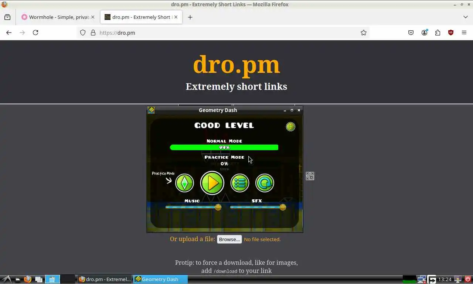The width and height of the screenshot is (473, 284).
Task: Reload the current page
Action: (x=35, y=33)
